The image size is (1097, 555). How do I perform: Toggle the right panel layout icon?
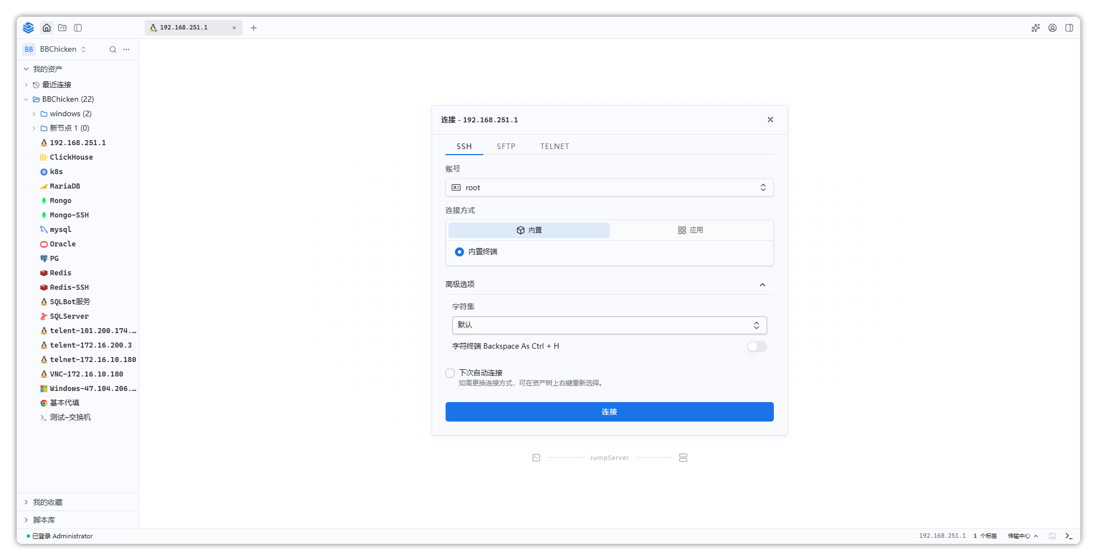click(1069, 28)
